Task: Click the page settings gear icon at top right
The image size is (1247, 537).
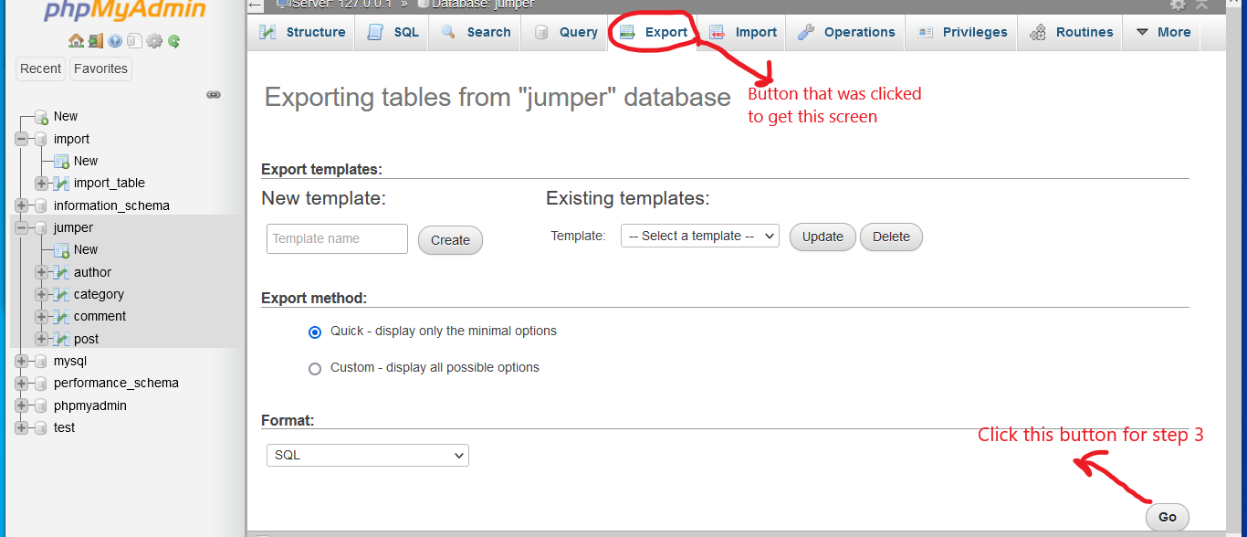Action: point(1179,5)
